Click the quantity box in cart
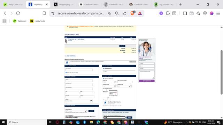This screenshot has width=223, height=125. pyautogui.click(x=122, y=39)
